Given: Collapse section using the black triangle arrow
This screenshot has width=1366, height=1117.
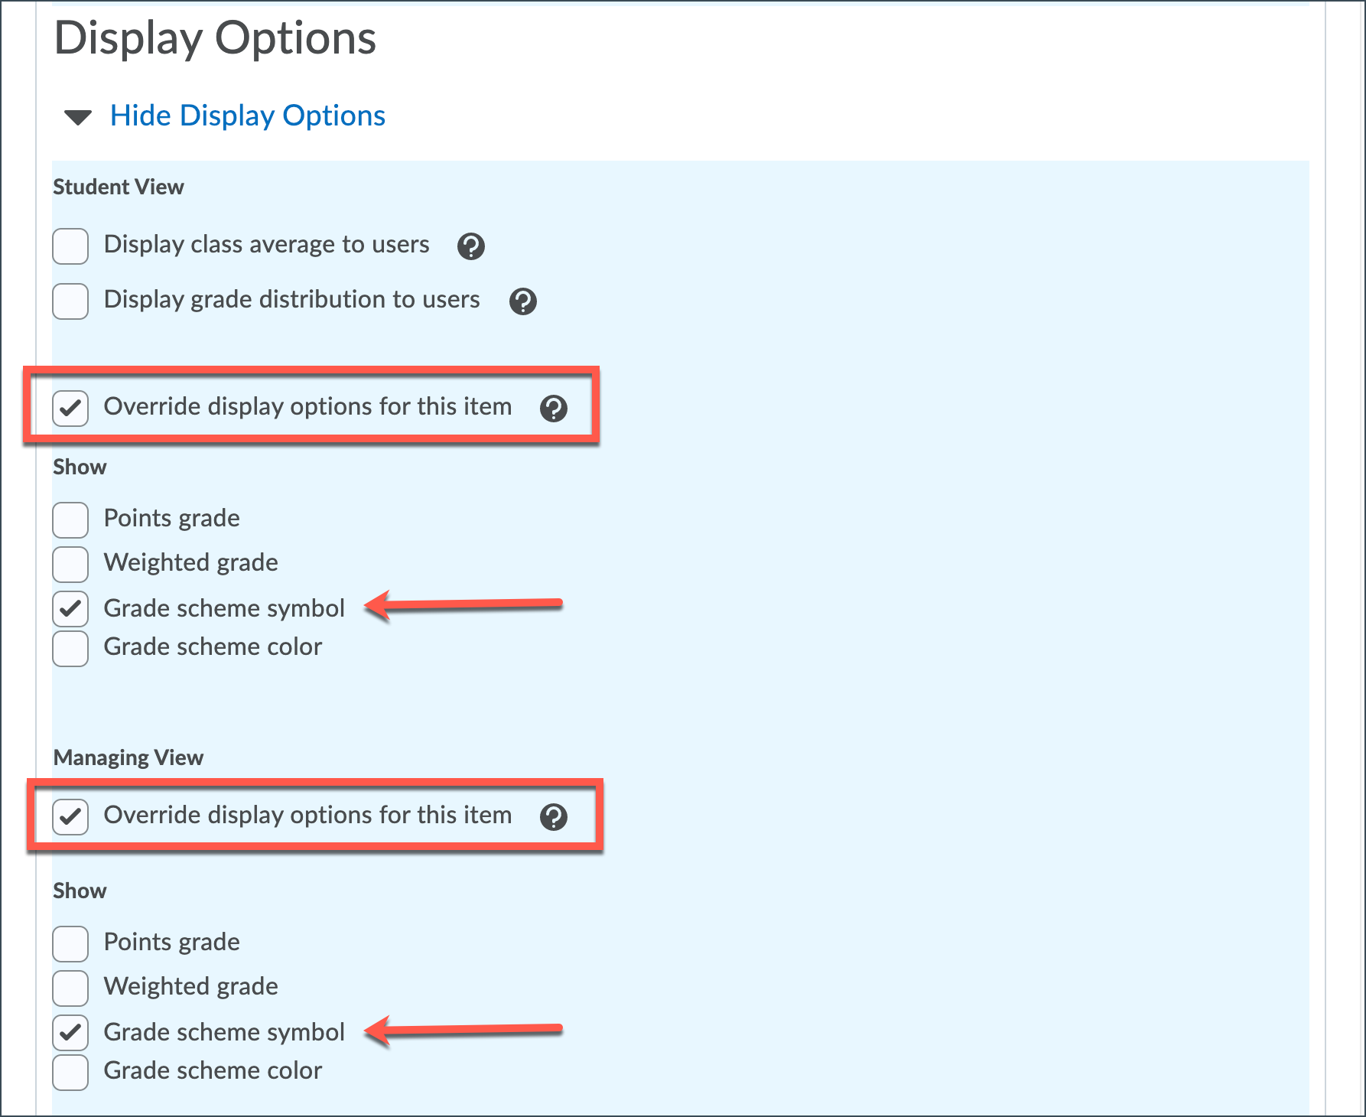Looking at the screenshot, I should click(78, 118).
